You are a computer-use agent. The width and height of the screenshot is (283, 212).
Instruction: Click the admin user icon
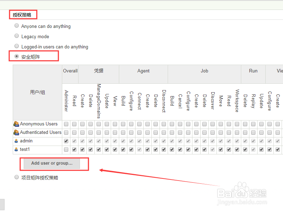pyautogui.click(x=16, y=141)
